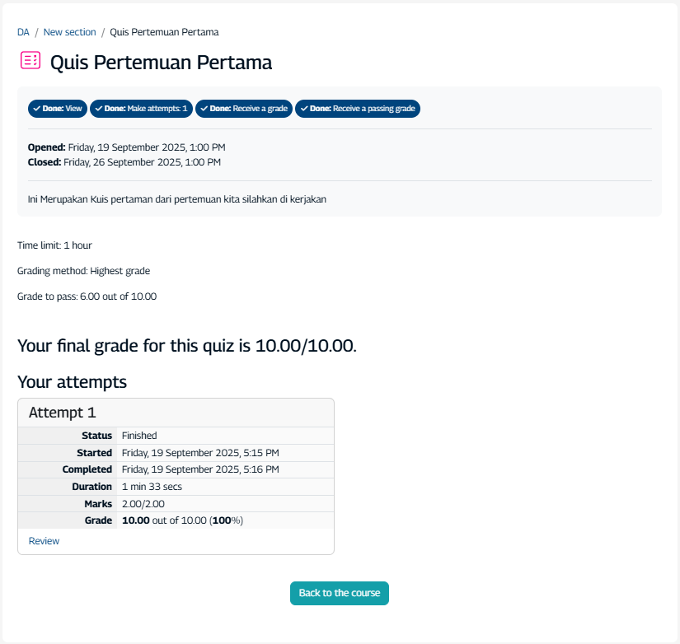This screenshot has width=680, height=644.
Task: Click the checkmark in the Done: View badge
Action: coord(37,109)
